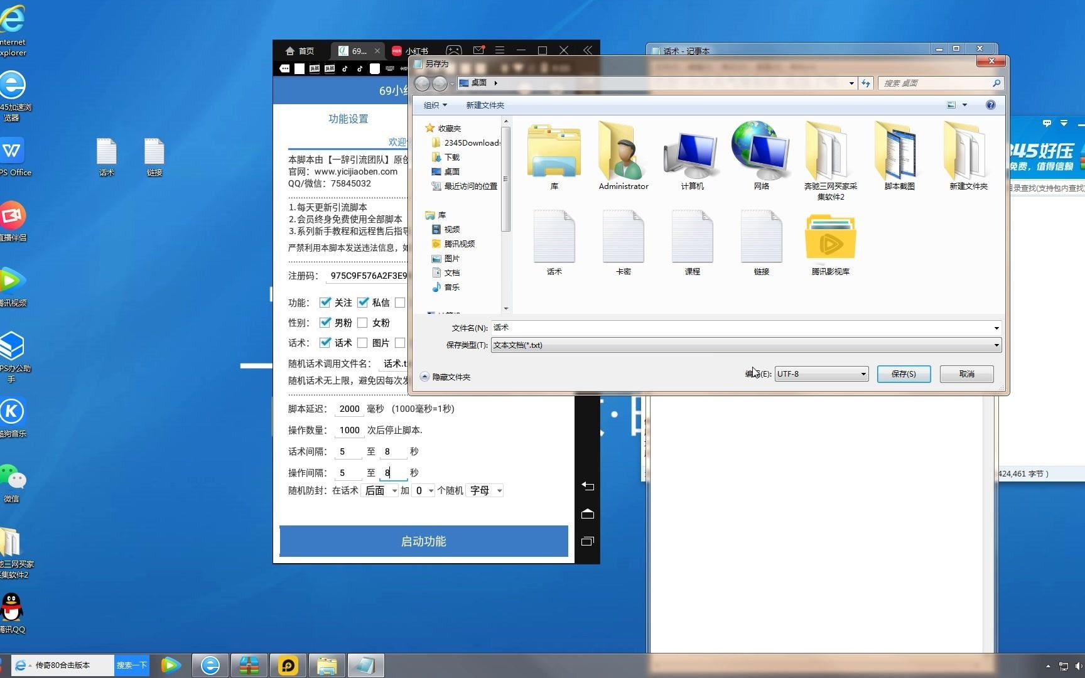Uncheck the 私信 checkbox
Viewport: 1085px width, 678px height.
[363, 303]
